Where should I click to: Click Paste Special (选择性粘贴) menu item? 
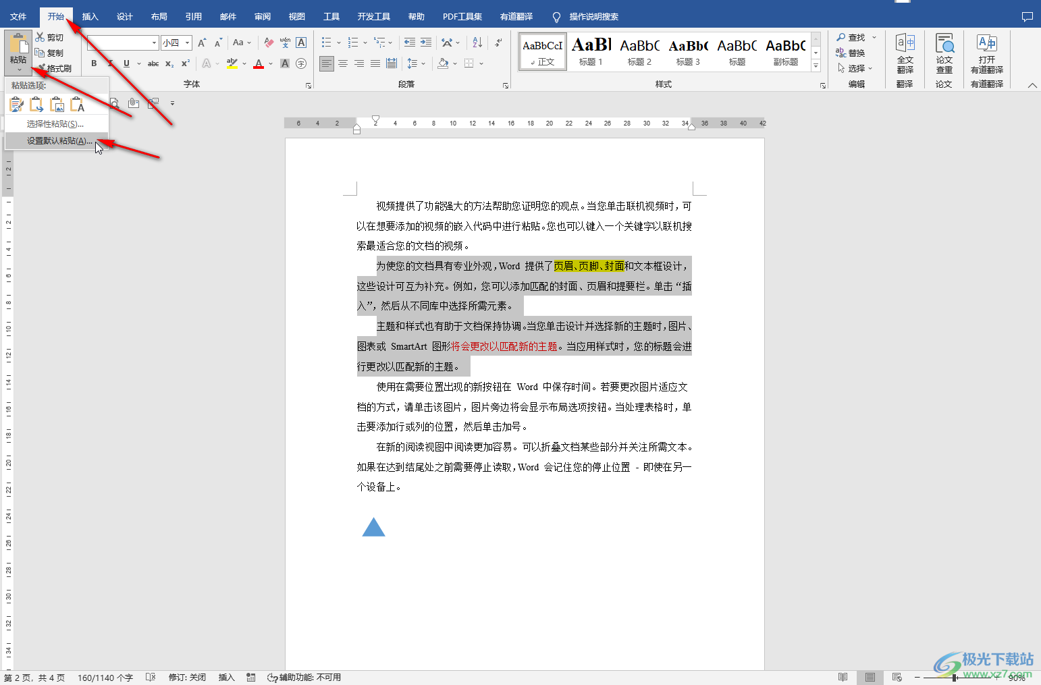[x=57, y=124]
